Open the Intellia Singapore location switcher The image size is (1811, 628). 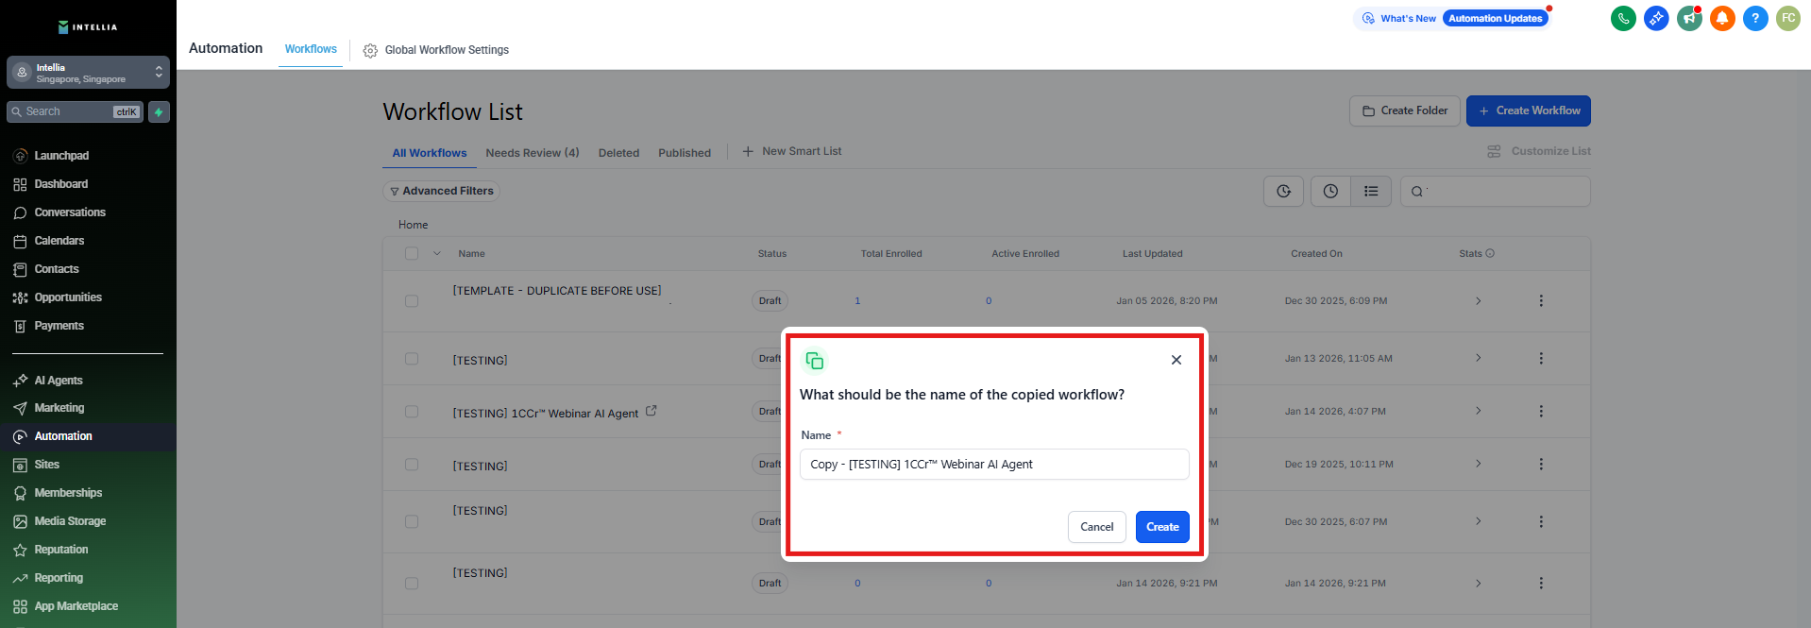pos(88,73)
